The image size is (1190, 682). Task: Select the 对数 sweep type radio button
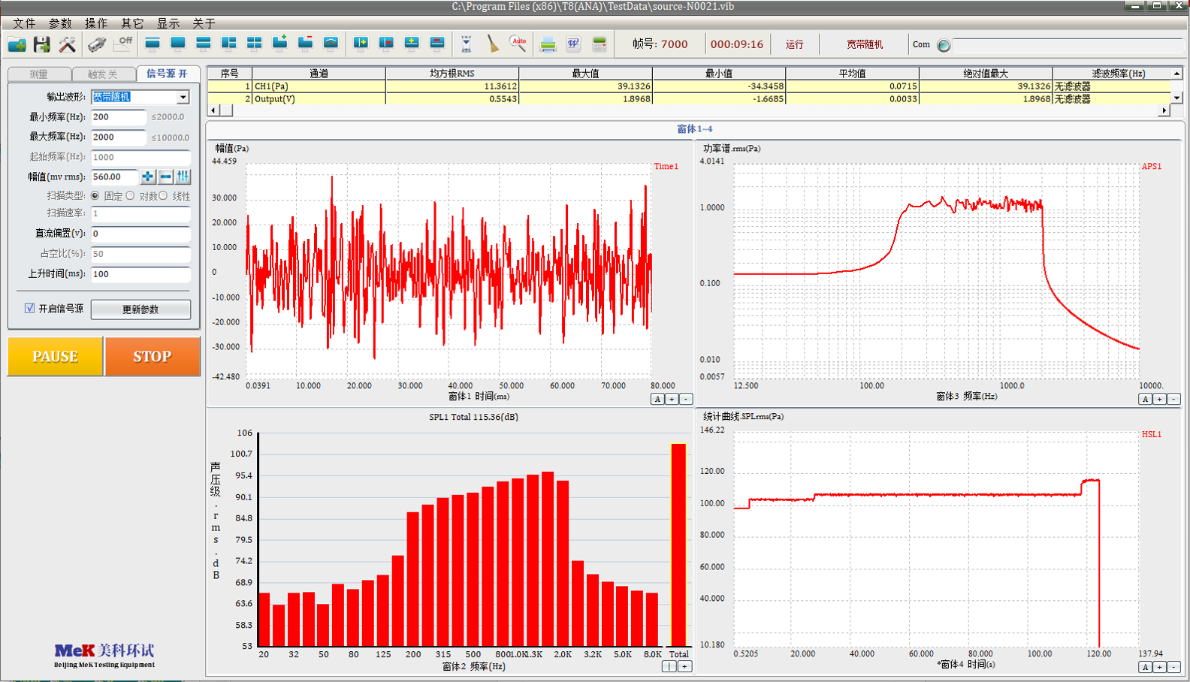(x=130, y=196)
